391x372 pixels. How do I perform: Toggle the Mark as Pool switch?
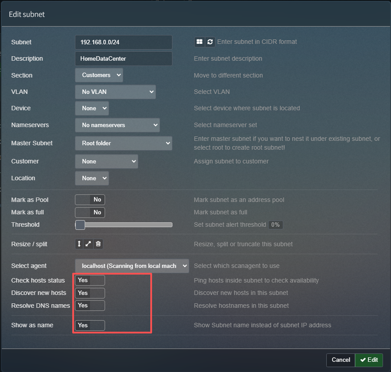[90, 200]
